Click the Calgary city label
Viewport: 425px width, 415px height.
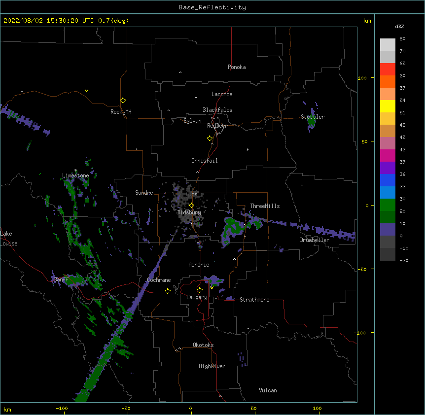pyautogui.click(x=197, y=297)
